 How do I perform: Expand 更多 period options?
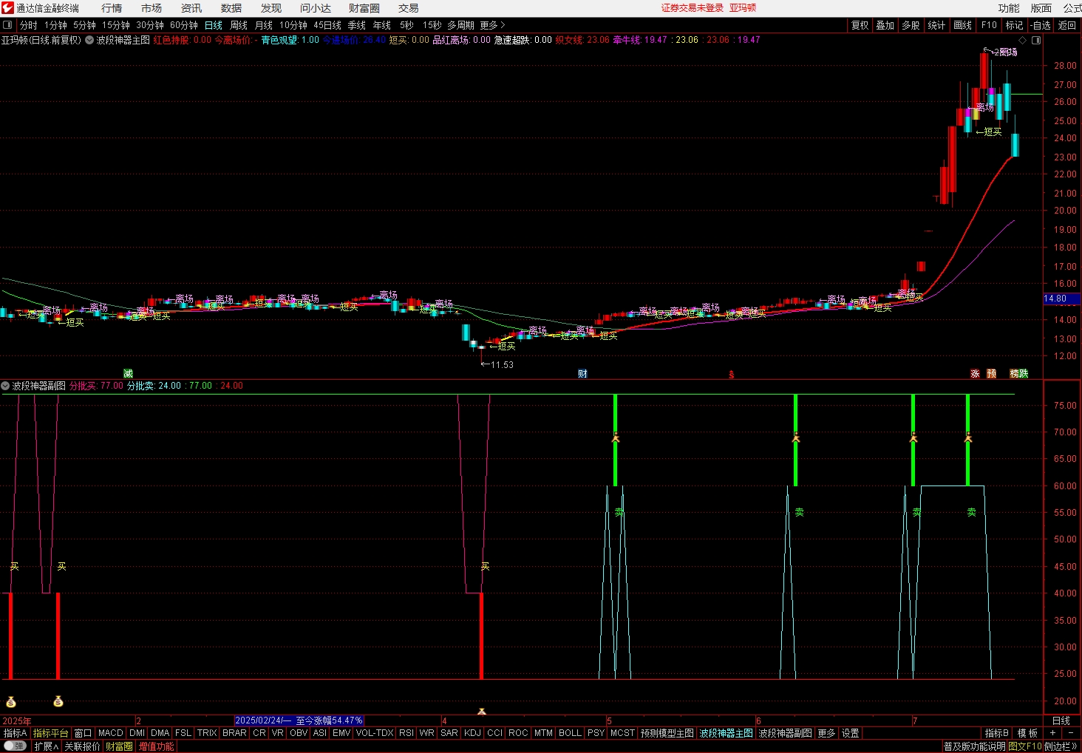pos(493,25)
